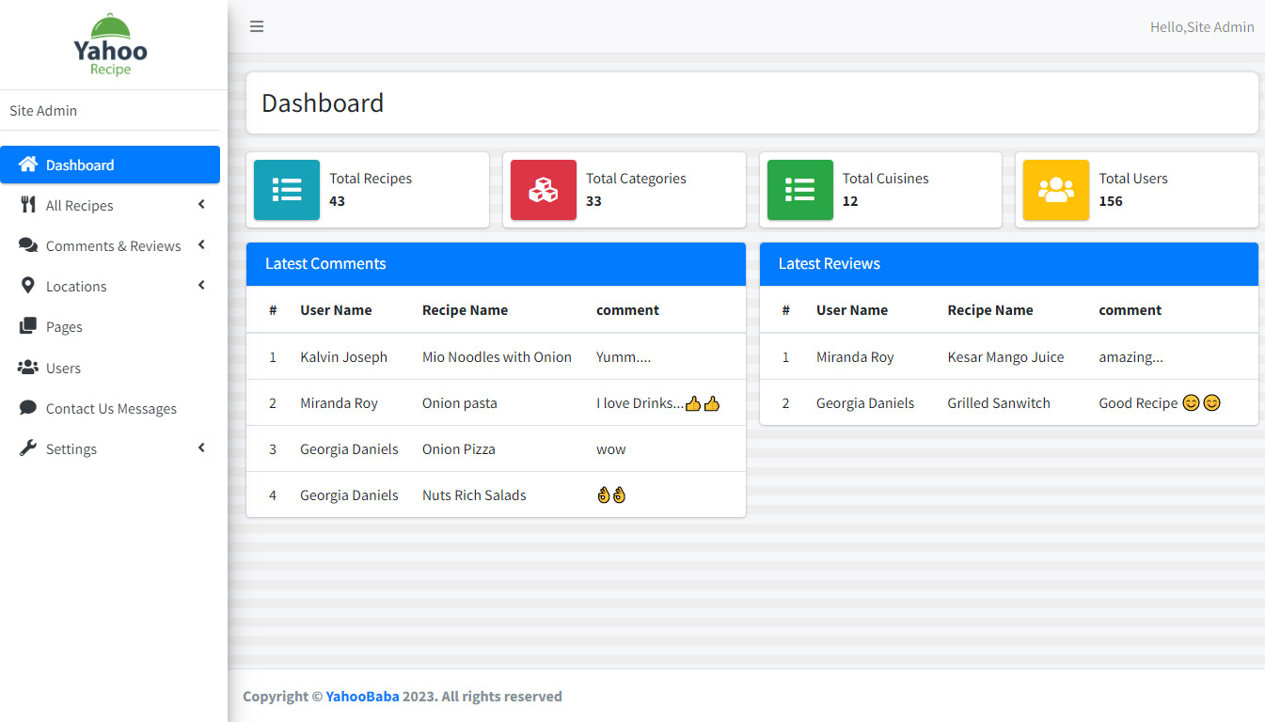Click the teal Total Recipes list icon
Image resolution: width=1265 pixels, height=722 pixels.
pyautogui.click(x=287, y=190)
